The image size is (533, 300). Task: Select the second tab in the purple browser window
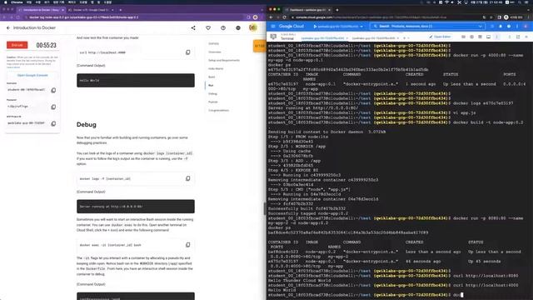coord(92,10)
